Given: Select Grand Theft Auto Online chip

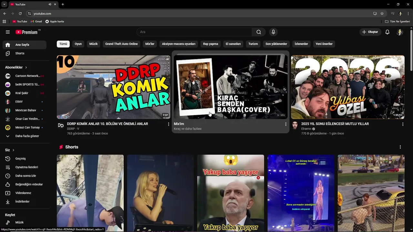Looking at the screenshot, I should [121, 44].
